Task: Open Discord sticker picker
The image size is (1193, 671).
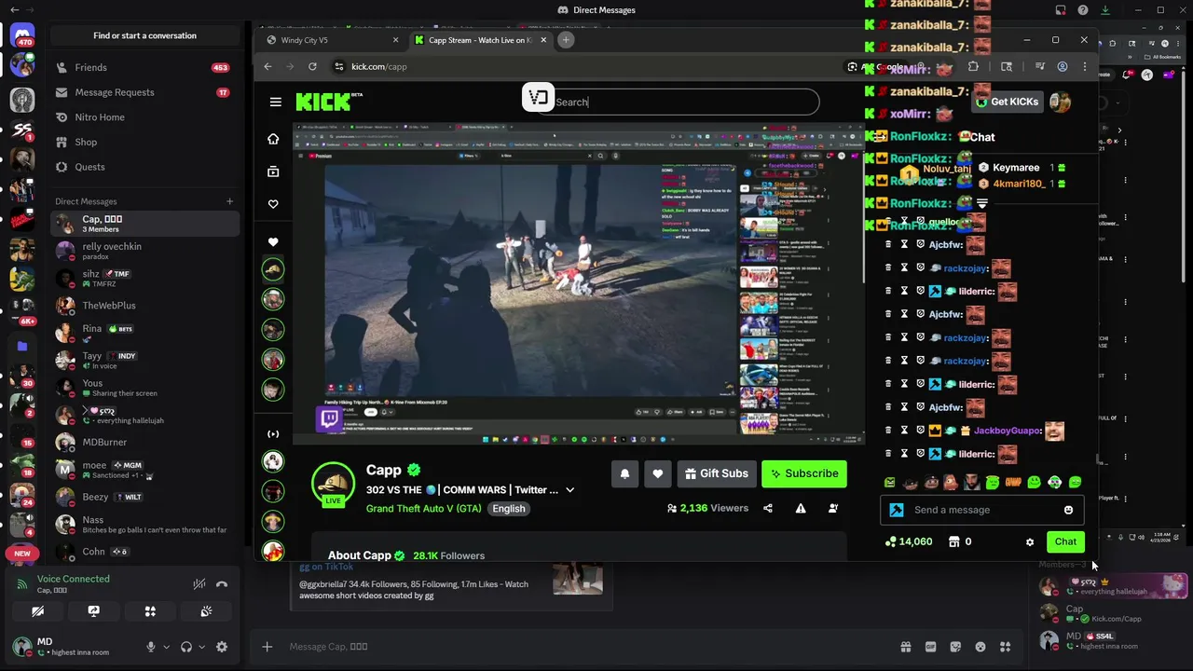Action: [955, 647]
